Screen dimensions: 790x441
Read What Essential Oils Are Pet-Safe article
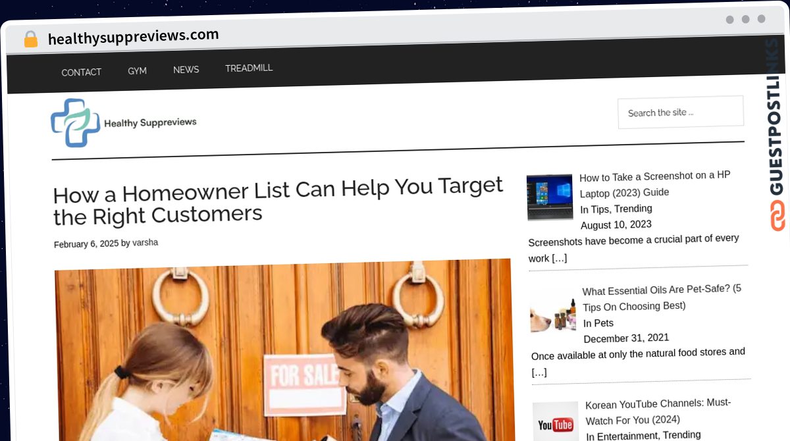(x=662, y=298)
